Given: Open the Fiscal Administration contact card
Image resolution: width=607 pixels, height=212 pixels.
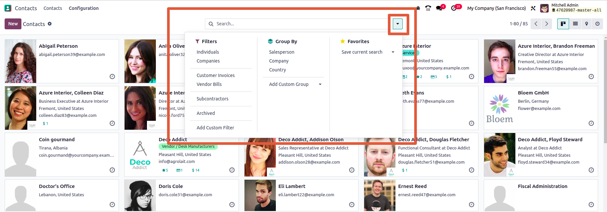Looking at the screenshot, I should [x=541, y=195].
